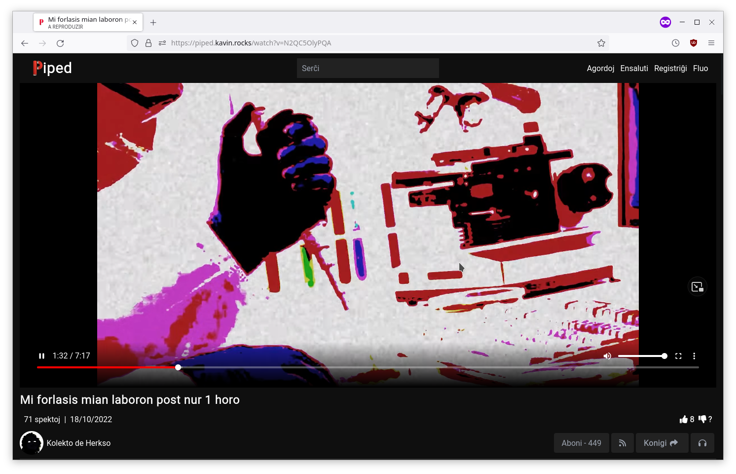The image size is (736, 474).
Task: Seek on the video progress bar
Action: [368, 367]
